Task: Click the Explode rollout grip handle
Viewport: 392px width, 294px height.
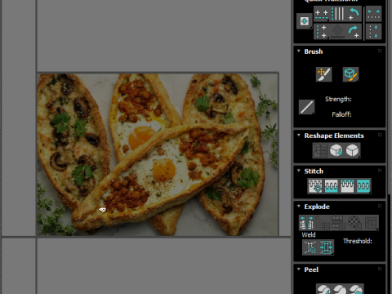Action: pyautogui.click(x=380, y=206)
